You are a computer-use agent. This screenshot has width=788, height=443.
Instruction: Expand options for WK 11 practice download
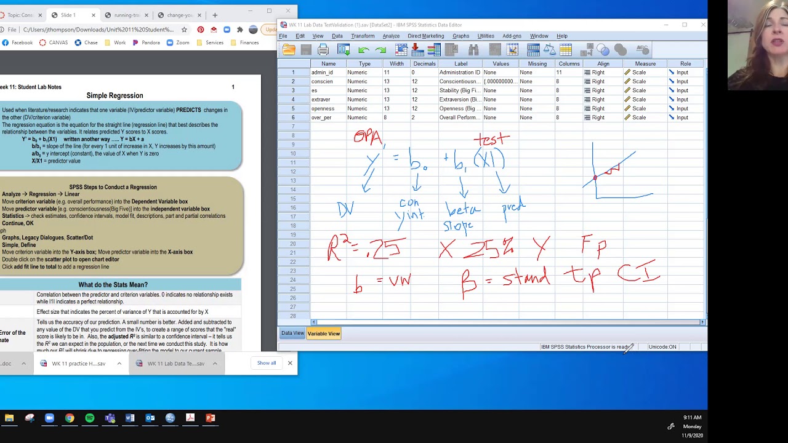(x=119, y=364)
